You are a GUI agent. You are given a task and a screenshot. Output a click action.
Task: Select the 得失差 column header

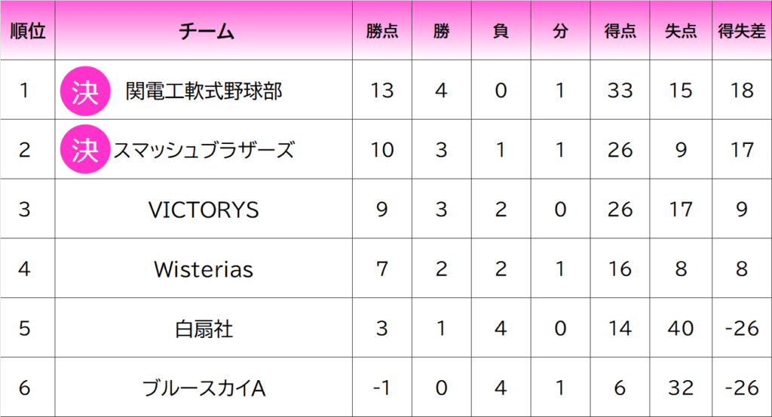[x=742, y=31]
